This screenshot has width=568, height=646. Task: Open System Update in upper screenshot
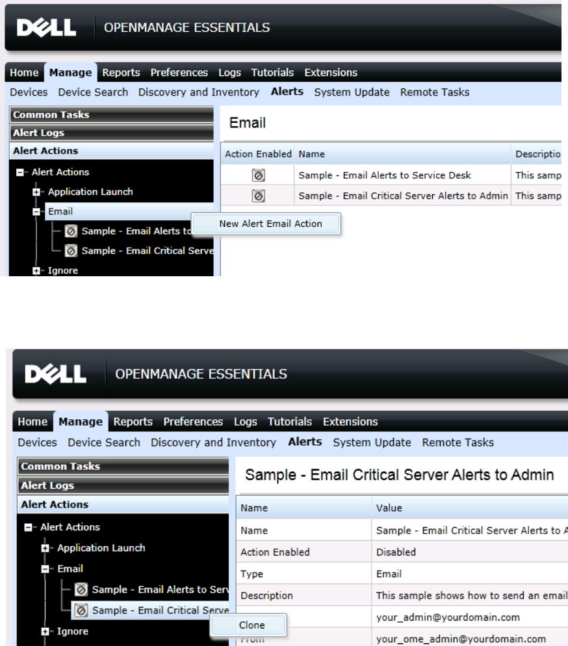pyautogui.click(x=352, y=92)
